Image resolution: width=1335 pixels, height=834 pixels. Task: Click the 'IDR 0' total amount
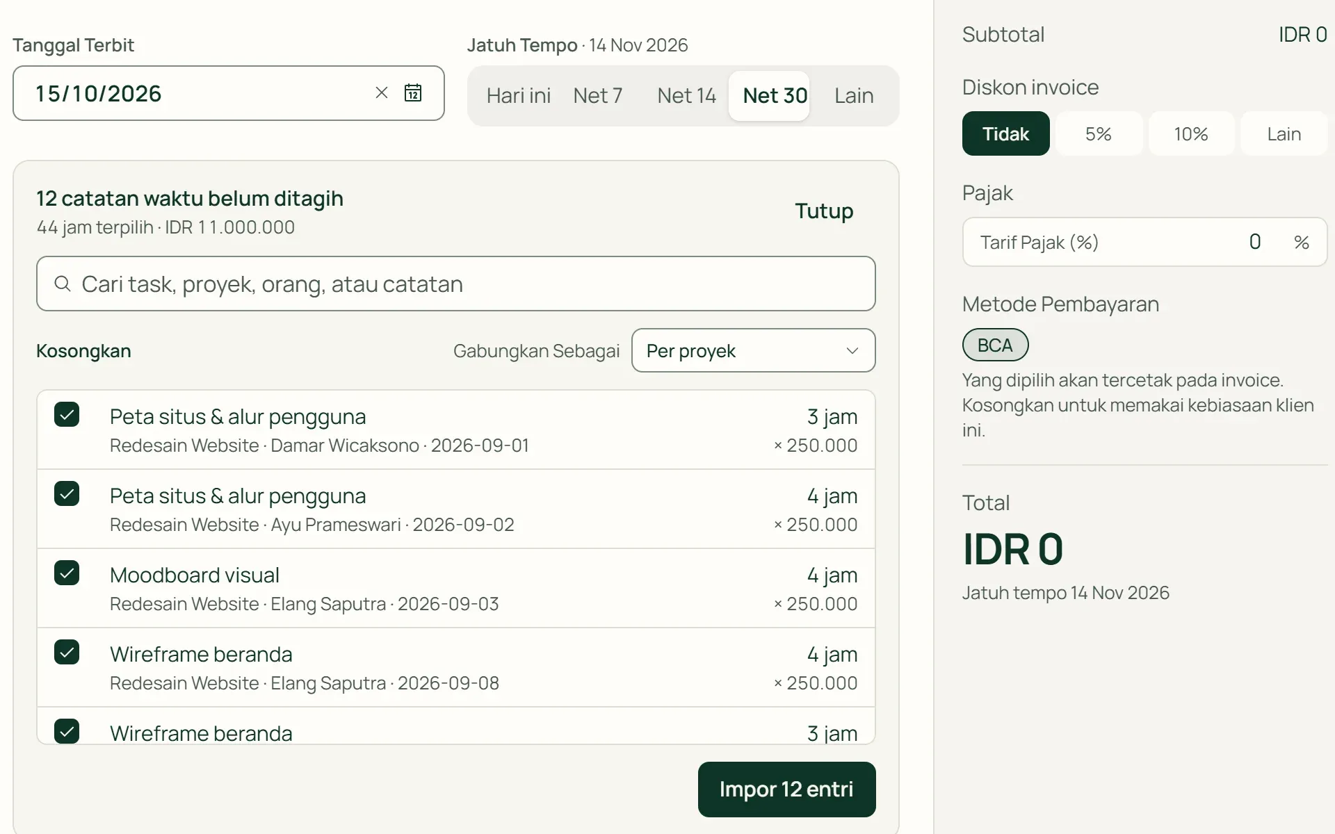[1012, 549]
